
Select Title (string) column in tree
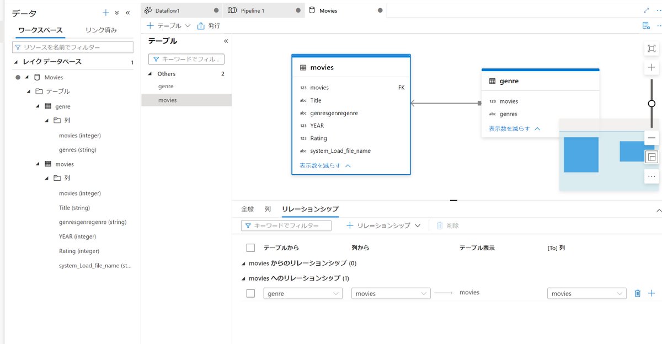pos(74,208)
